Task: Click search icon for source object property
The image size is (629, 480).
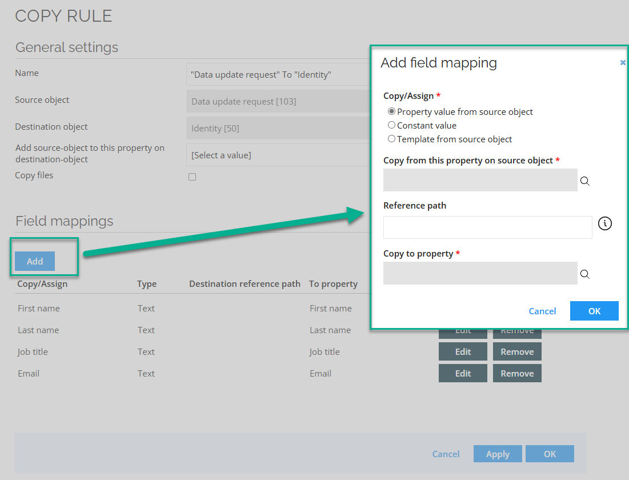Action: (x=585, y=181)
